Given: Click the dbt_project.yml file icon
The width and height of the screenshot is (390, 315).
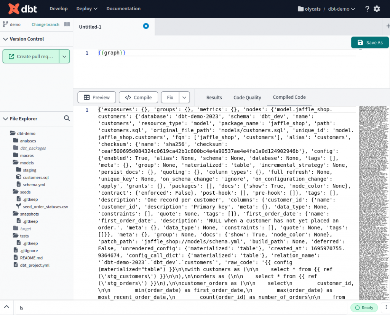Looking at the screenshot, I should pyautogui.click(x=16, y=264).
